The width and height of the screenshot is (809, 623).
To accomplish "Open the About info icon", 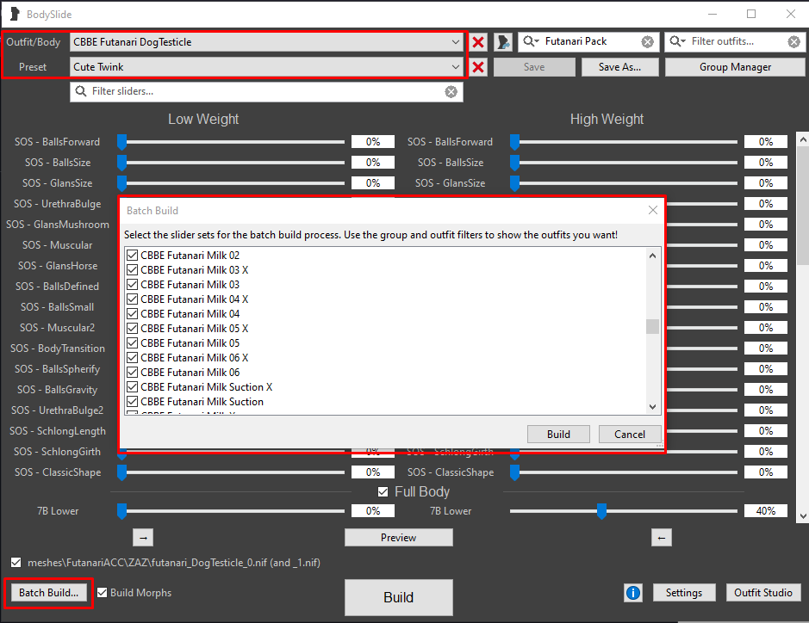I will tap(633, 593).
